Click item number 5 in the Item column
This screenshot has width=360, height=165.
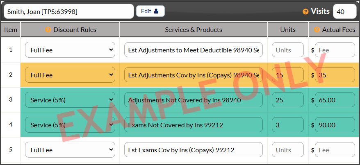click(x=11, y=149)
